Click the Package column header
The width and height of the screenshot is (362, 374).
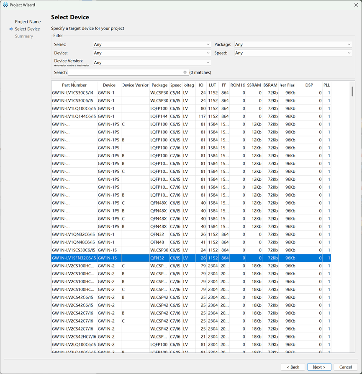(x=159, y=85)
